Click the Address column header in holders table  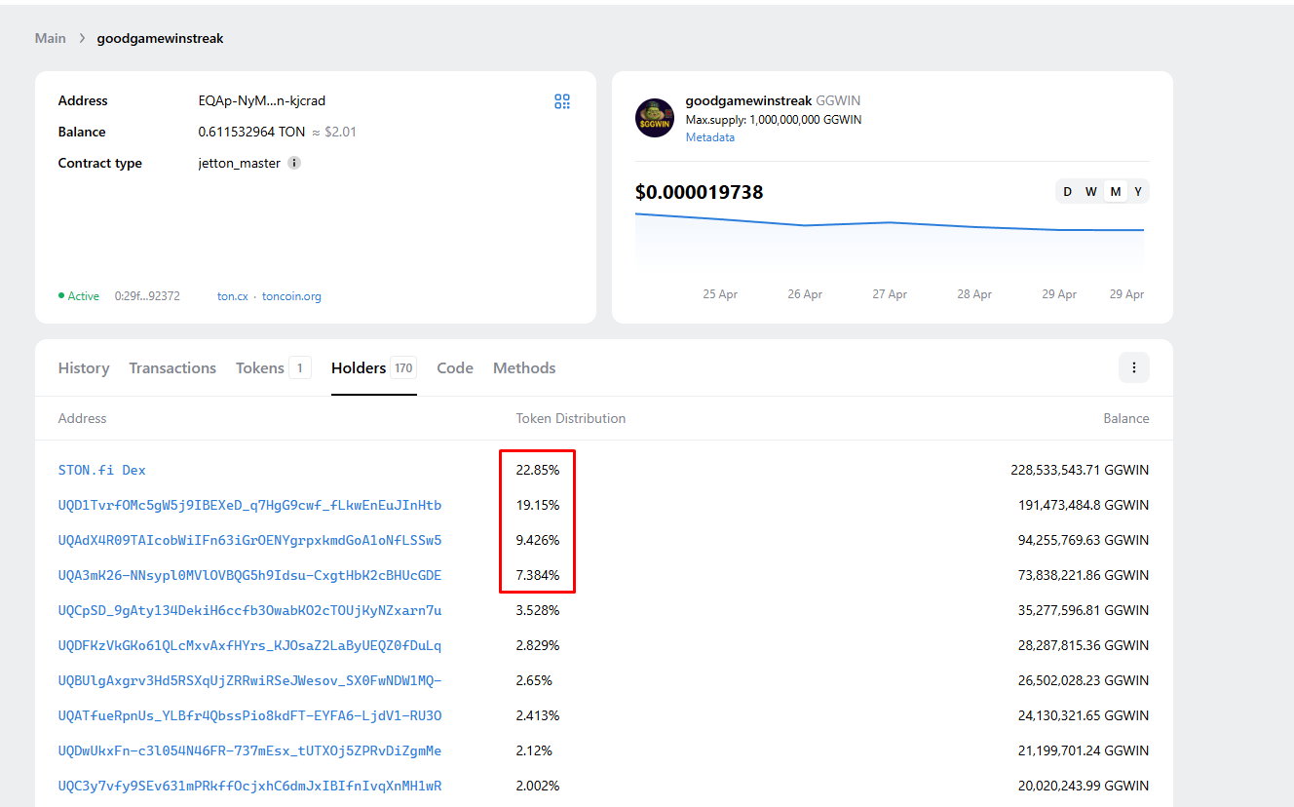click(83, 418)
